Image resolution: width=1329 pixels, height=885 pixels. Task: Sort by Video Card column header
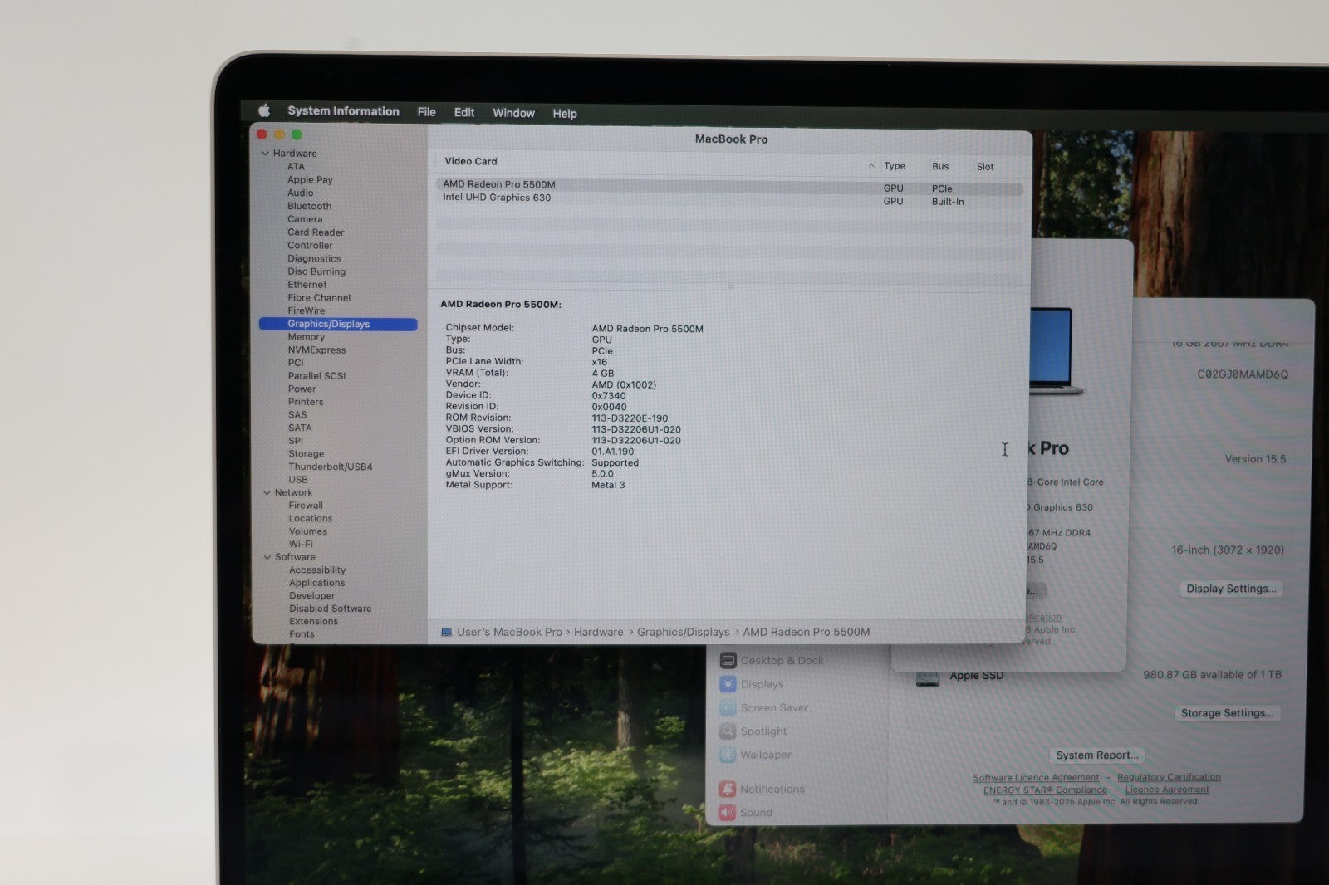click(x=471, y=162)
